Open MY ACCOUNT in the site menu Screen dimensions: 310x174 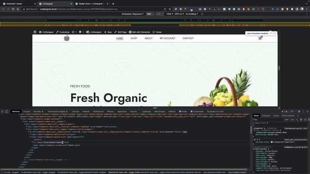pos(168,38)
